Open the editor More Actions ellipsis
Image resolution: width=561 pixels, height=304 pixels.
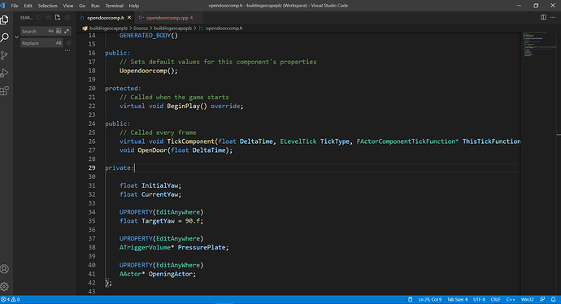click(x=553, y=18)
